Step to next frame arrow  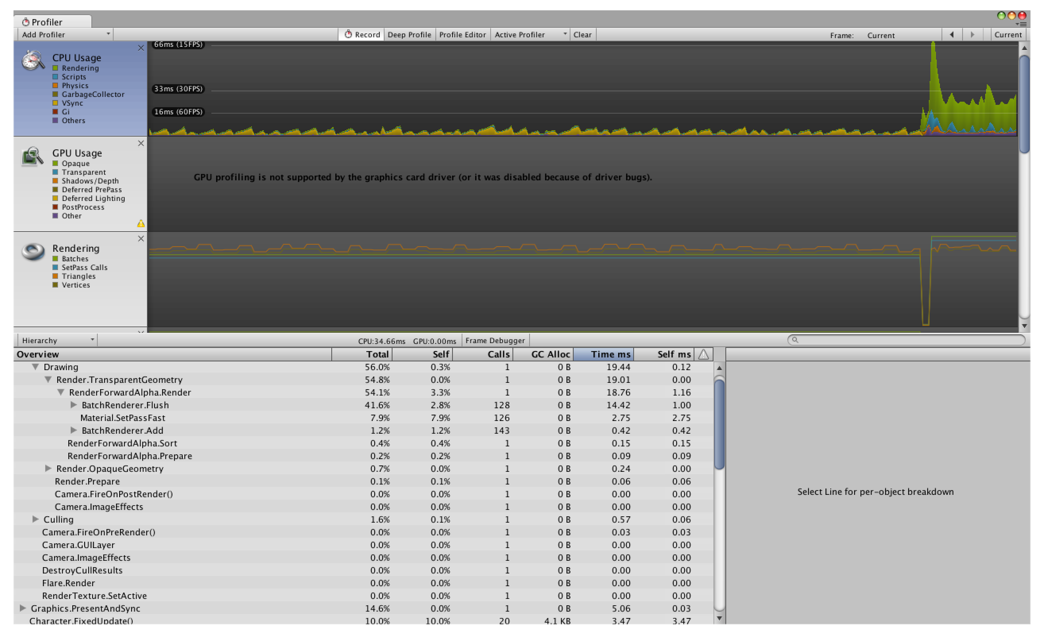pyautogui.click(x=972, y=35)
